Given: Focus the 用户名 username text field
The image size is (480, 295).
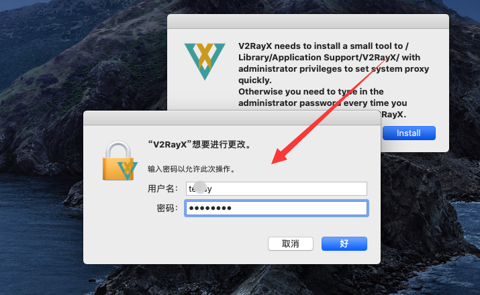Looking at the screenshot, I should click(x=276, y=188).
